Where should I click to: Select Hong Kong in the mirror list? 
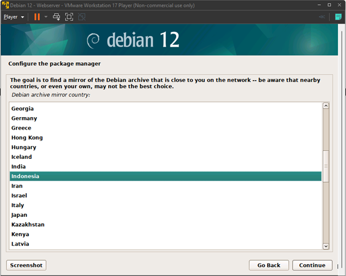27,138
